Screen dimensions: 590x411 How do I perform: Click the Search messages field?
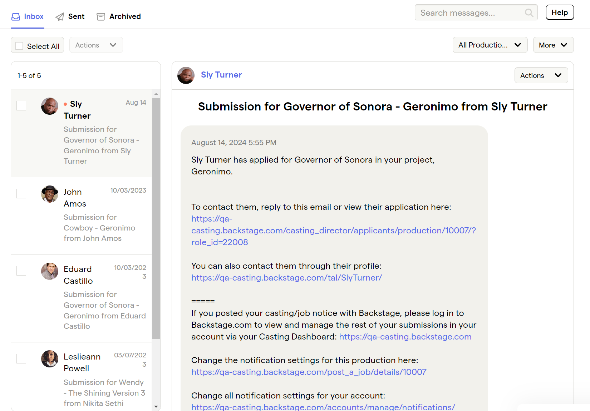coord(476,13)
